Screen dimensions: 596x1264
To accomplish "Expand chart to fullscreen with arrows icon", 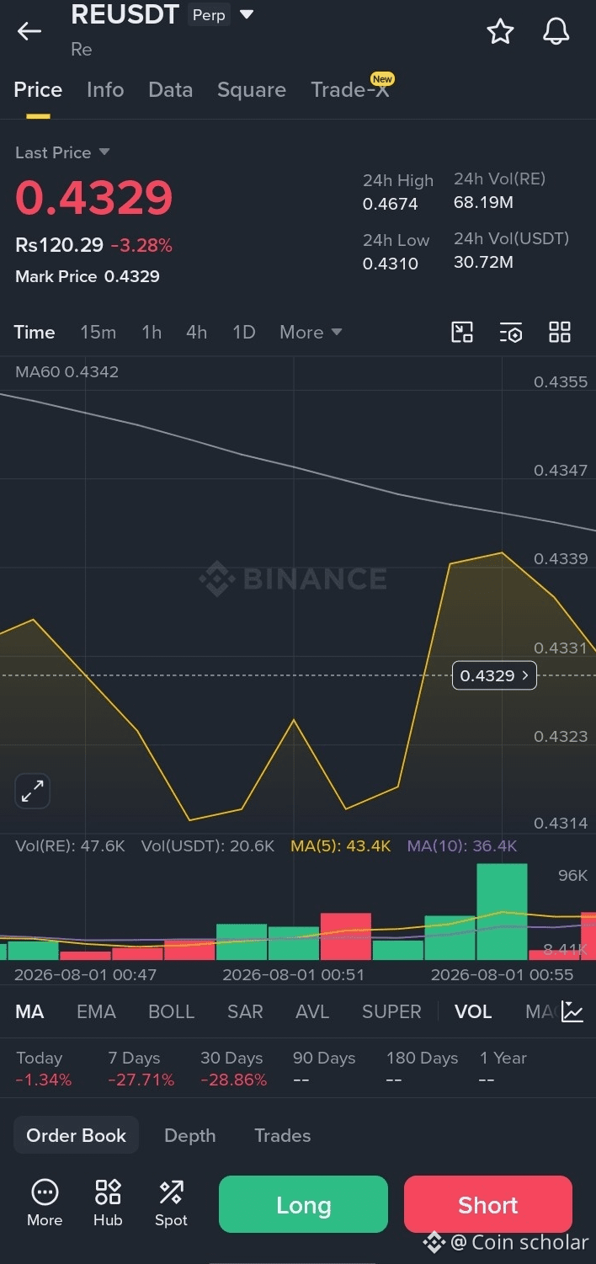I will [33, 791].
